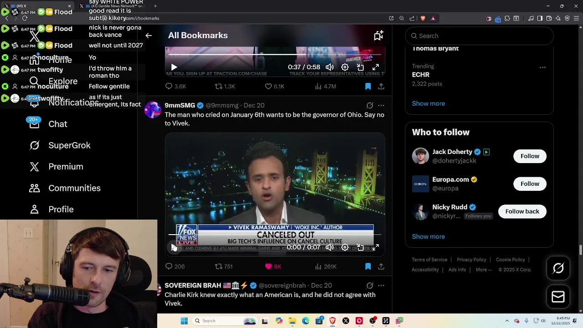583x328 pixels.
Task: Follow Europa.com
Action: [x=530, y=184]
